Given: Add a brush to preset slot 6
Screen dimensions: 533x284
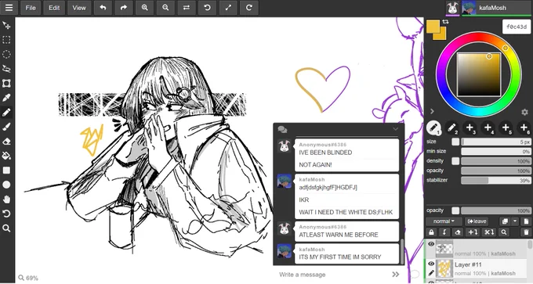Looking at the screenshot, I should coord(524,128).
